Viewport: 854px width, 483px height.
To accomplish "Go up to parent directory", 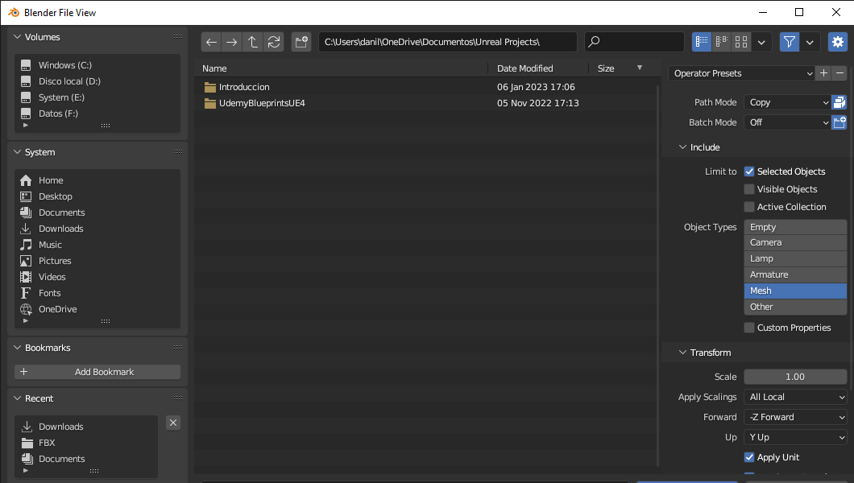I will point(253,42).
